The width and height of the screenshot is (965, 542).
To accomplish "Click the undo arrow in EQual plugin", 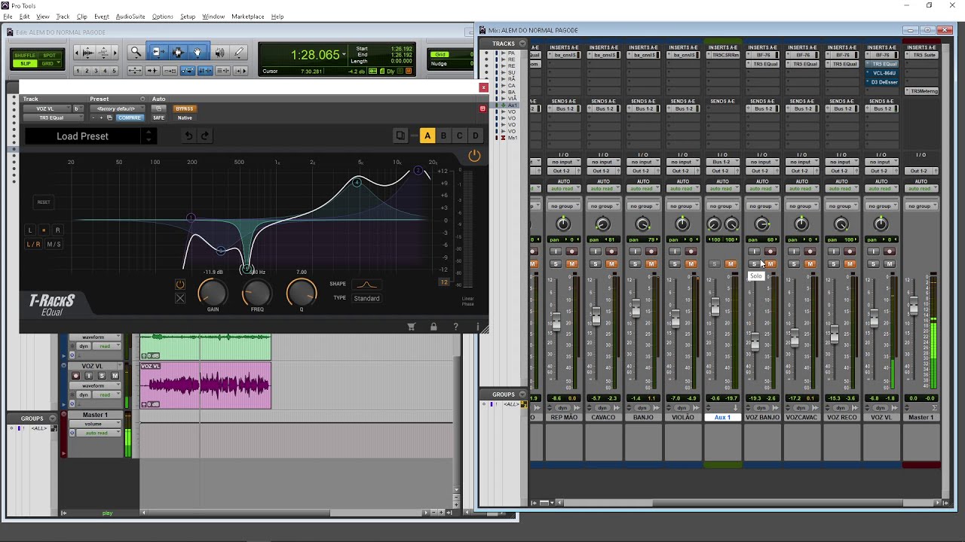I will tap(188, 135).
